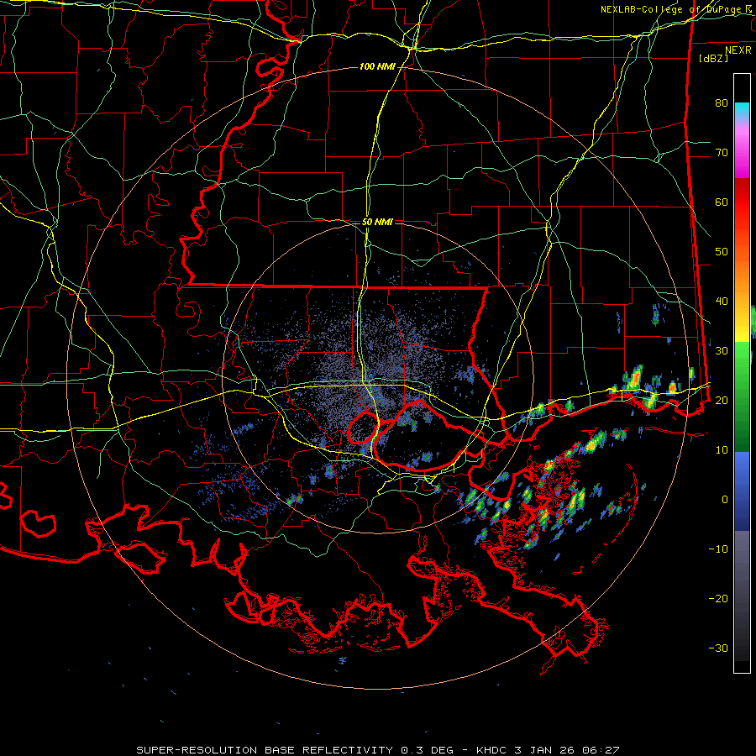The width and height of the screenshot is (756, 756).
Task: Click the 20 value on dBZ scale
Action: point(722,400)
